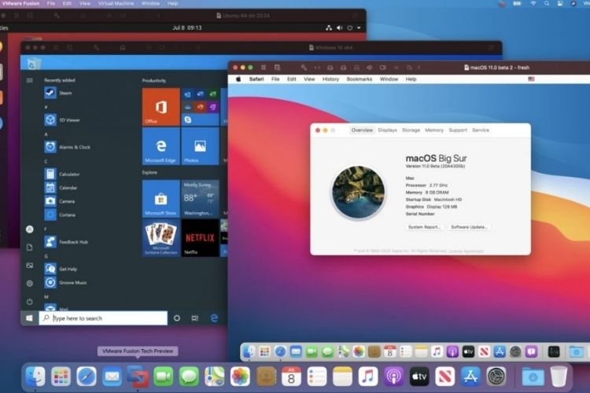Viewport: 590px width, 393px height.
Task: Open Trash in the host Dock
Action: click(x=559, y=376)
